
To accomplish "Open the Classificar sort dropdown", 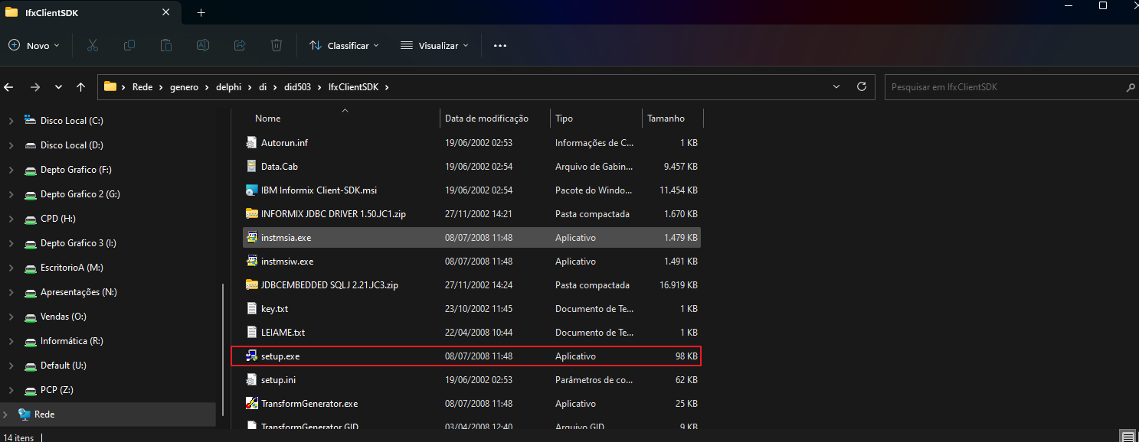I will click(344, 46).
